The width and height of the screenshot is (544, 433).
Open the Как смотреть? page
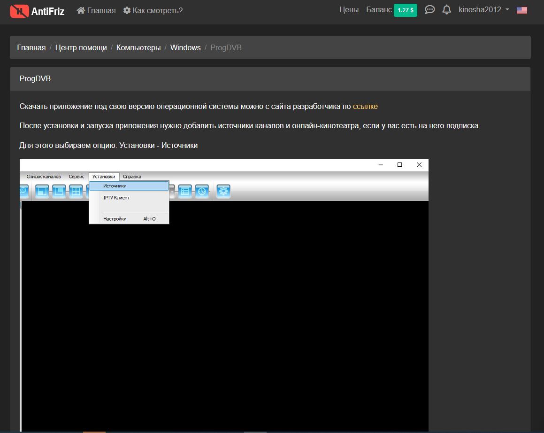pos(153,10)
